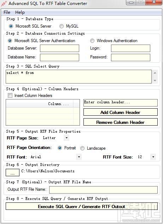Click the Enter column header text field
Image resolution: width=163 pixels, height=224 pixels.
121,103
